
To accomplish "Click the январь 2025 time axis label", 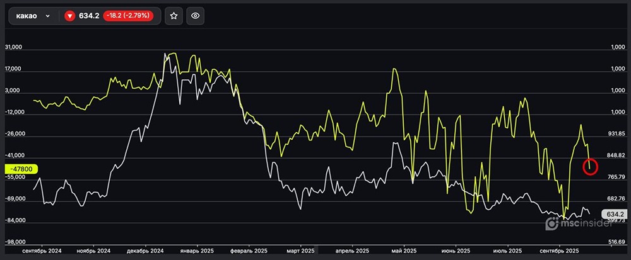I will pyautogui.click(x=198, y=250).
